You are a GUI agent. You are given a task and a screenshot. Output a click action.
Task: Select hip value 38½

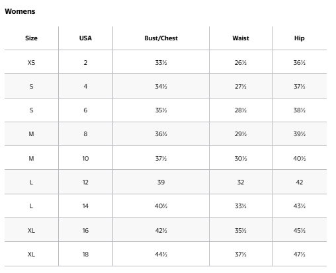coord(299,110)
